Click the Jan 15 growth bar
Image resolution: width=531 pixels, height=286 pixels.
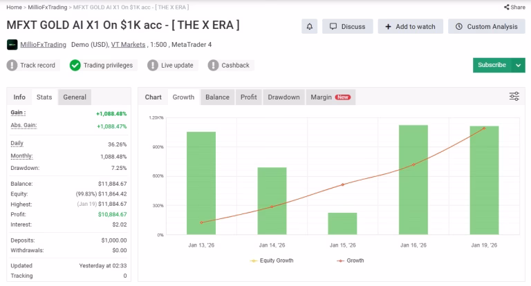(x=342, y=223)
